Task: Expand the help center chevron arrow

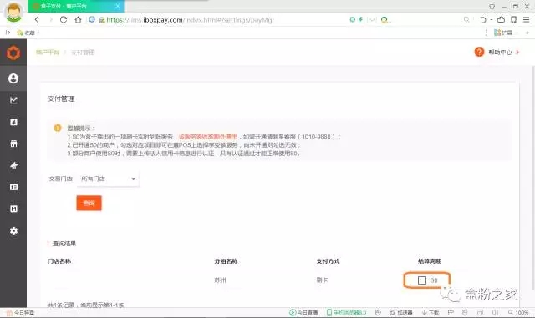Action: [x=517, y=52]
